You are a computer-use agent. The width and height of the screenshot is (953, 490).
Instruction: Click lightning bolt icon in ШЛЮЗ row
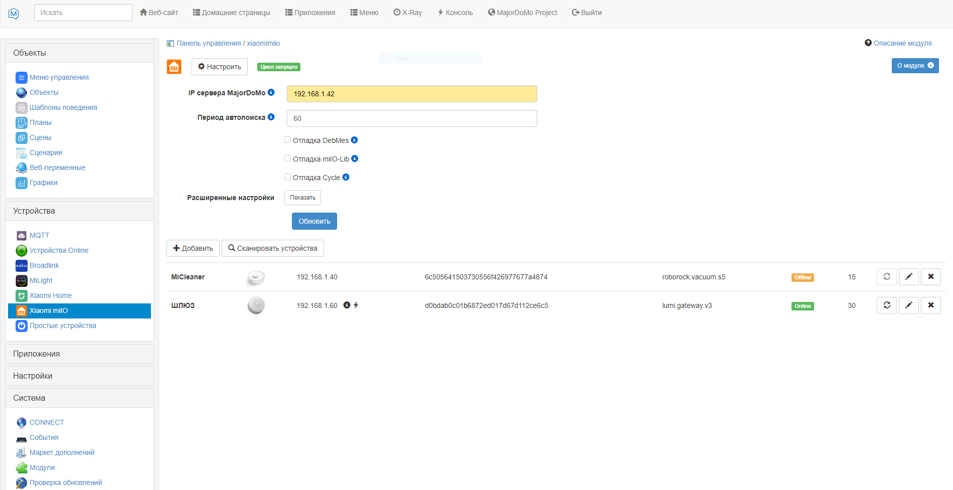[x=356, y=305]
